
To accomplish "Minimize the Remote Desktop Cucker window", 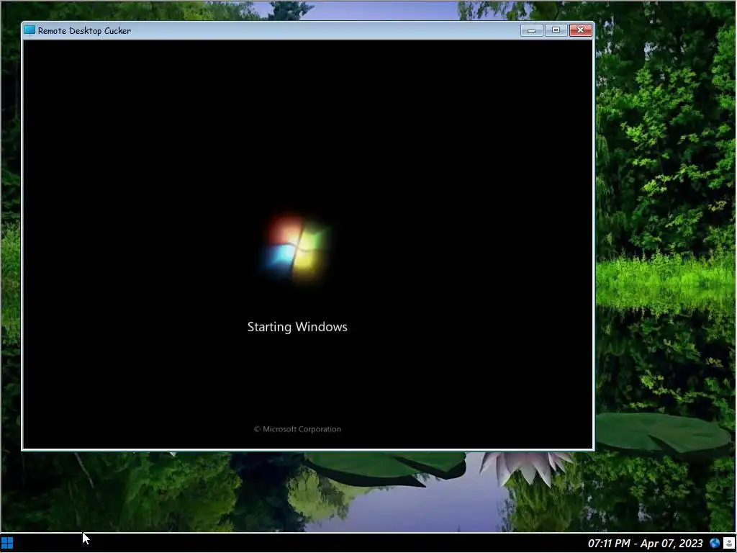I will [532, 30].
